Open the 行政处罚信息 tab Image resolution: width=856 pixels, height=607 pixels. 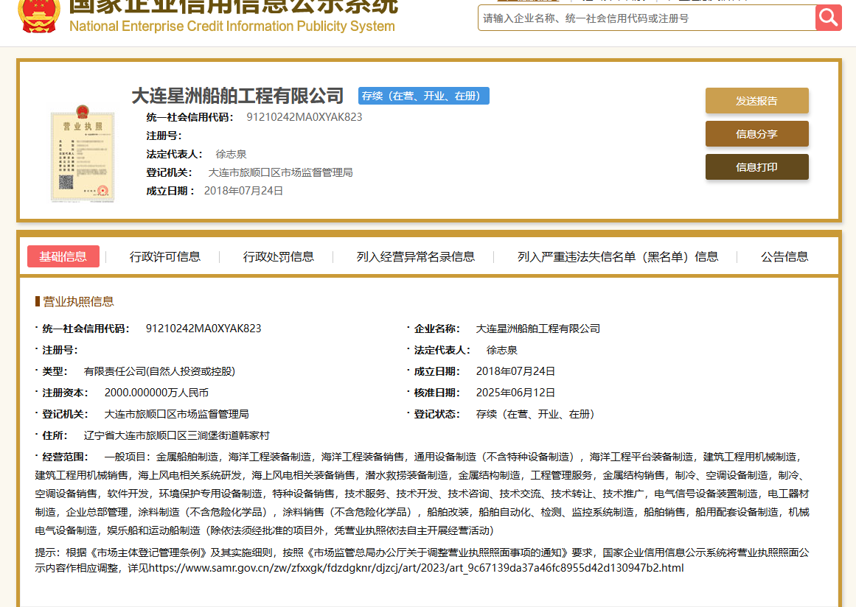279,256
